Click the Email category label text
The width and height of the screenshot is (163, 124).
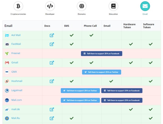click(145, 14)
